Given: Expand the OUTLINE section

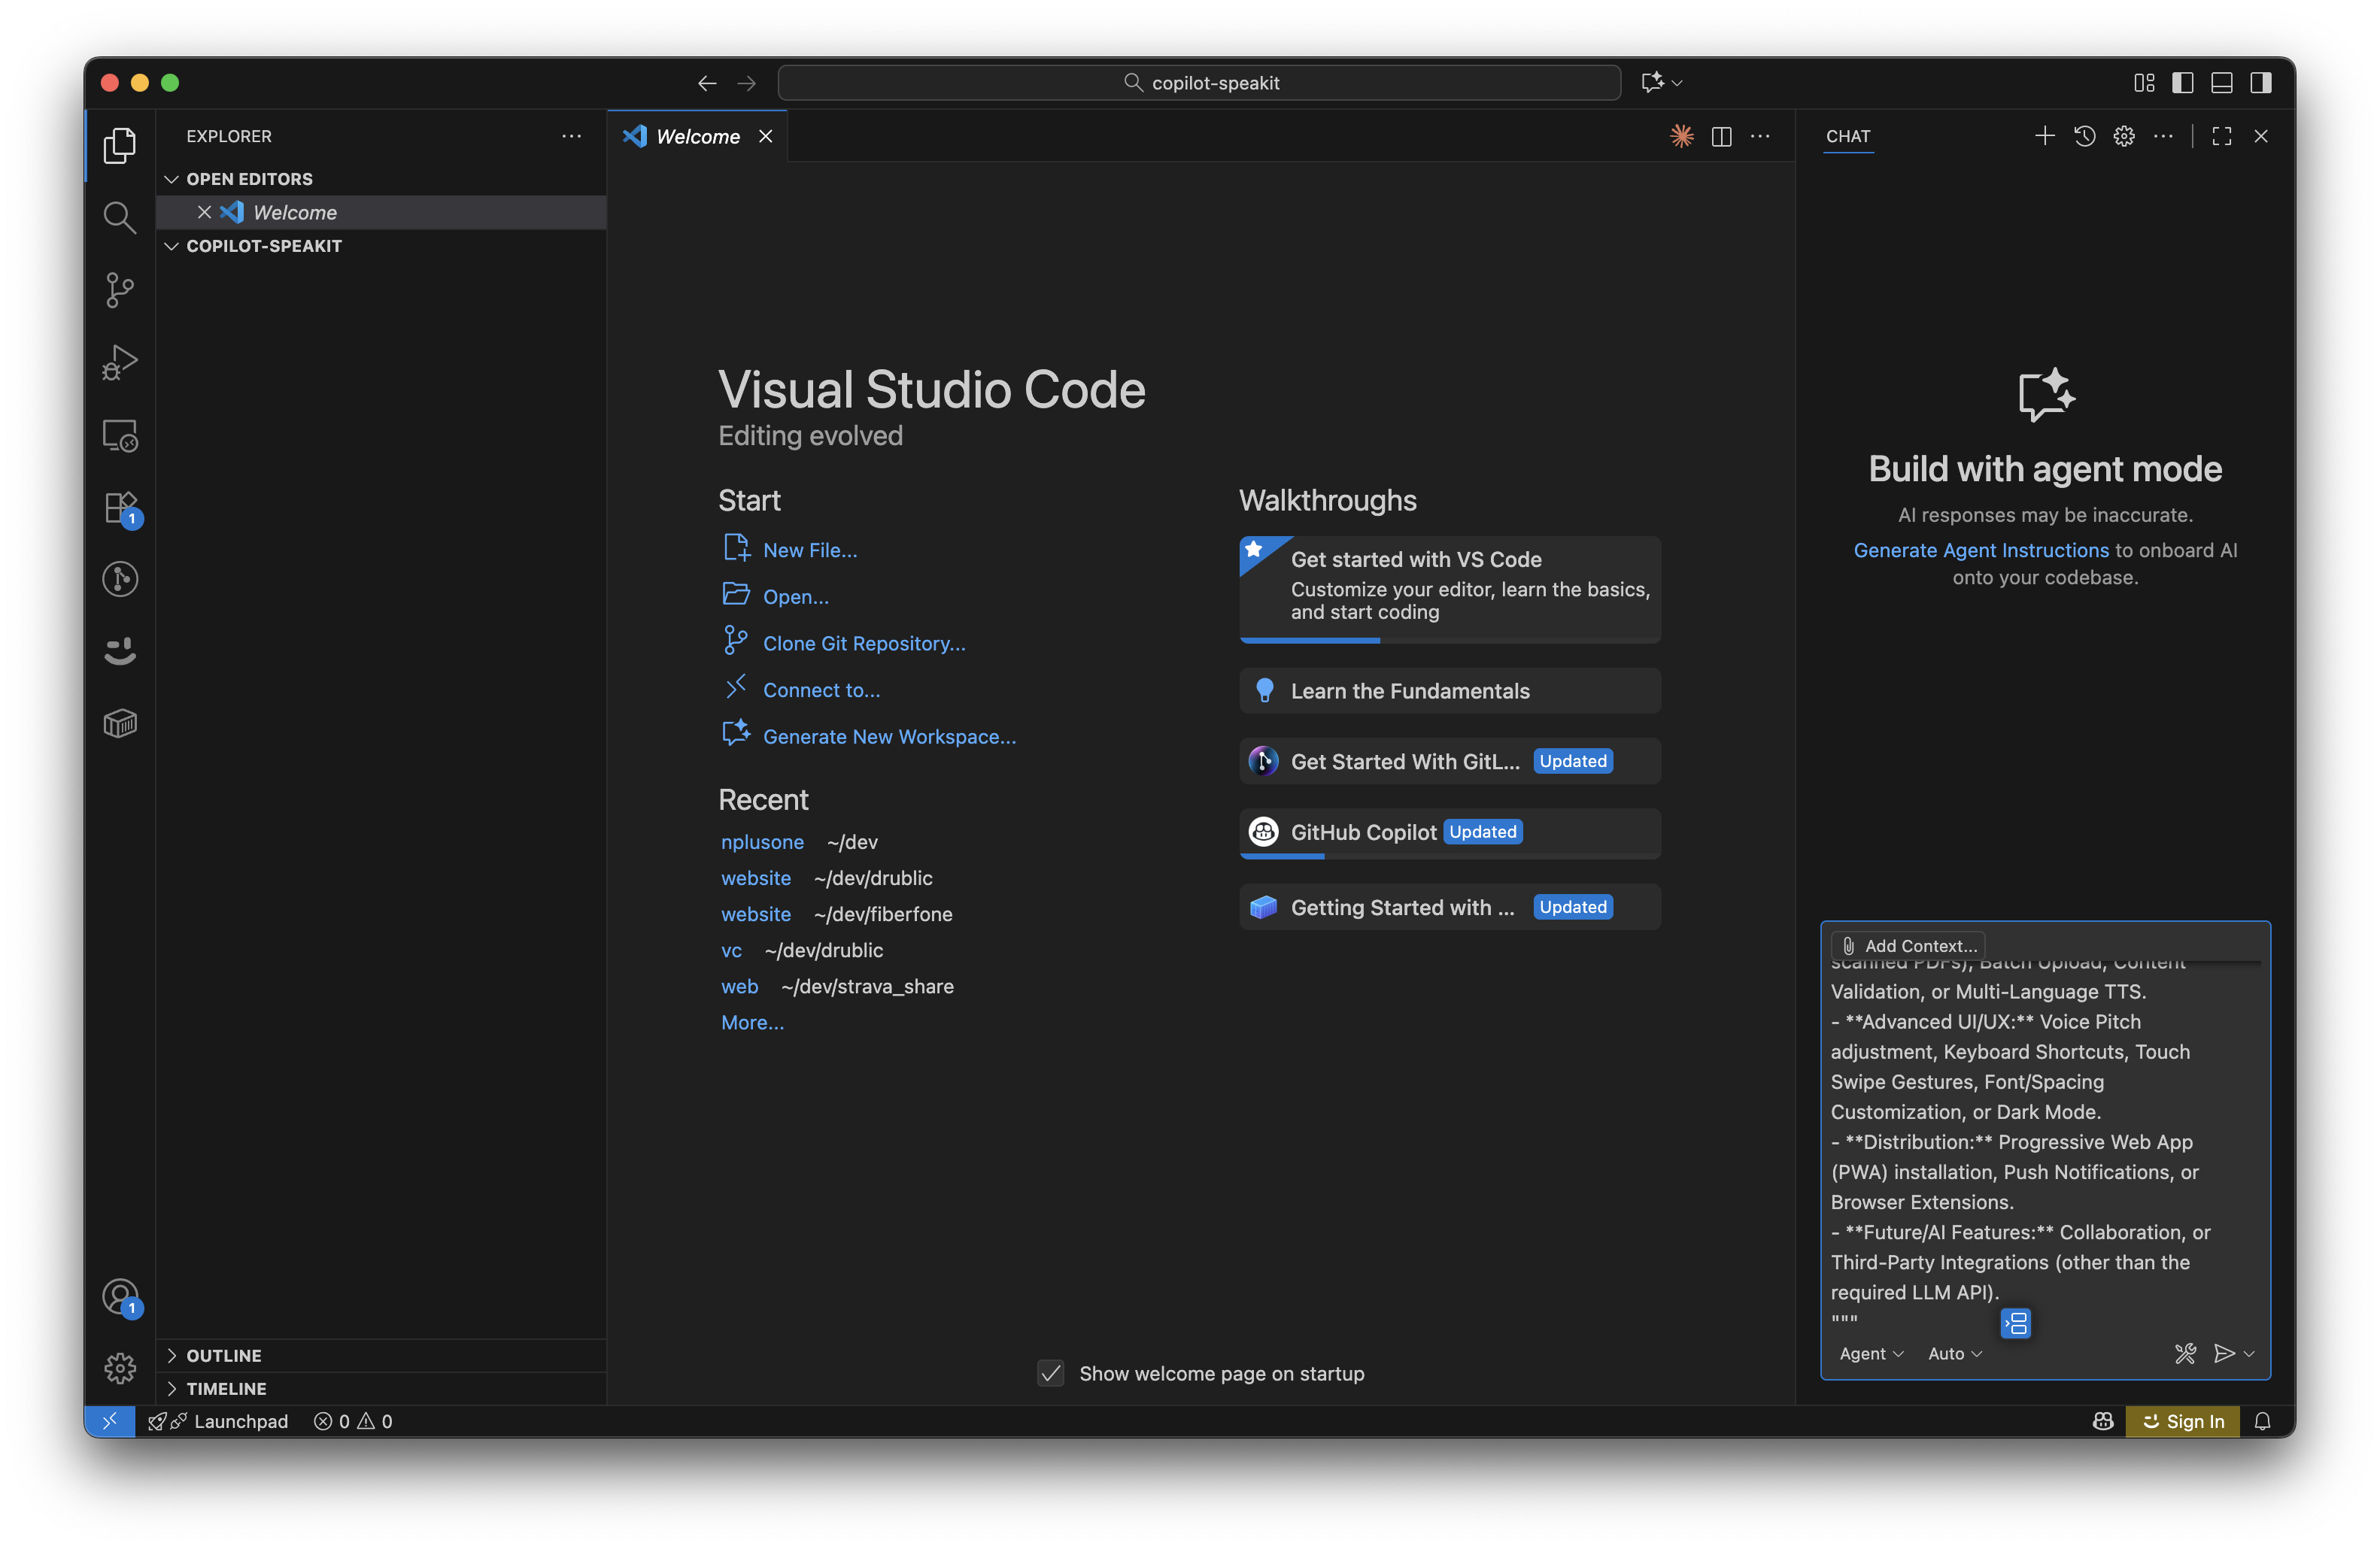Looking at the screenshot, I should click(x=224, y=1355).
